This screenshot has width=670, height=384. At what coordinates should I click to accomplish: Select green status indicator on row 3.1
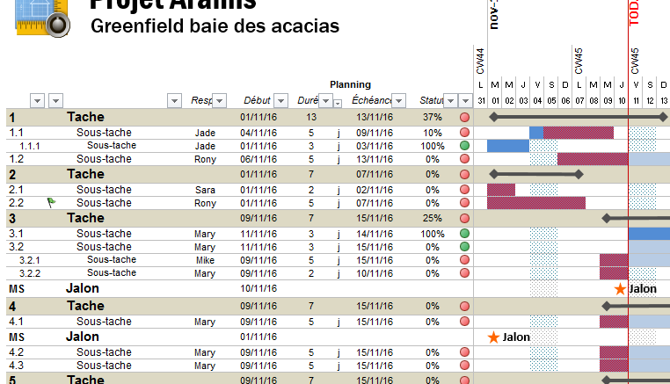[x=464, y=235]
